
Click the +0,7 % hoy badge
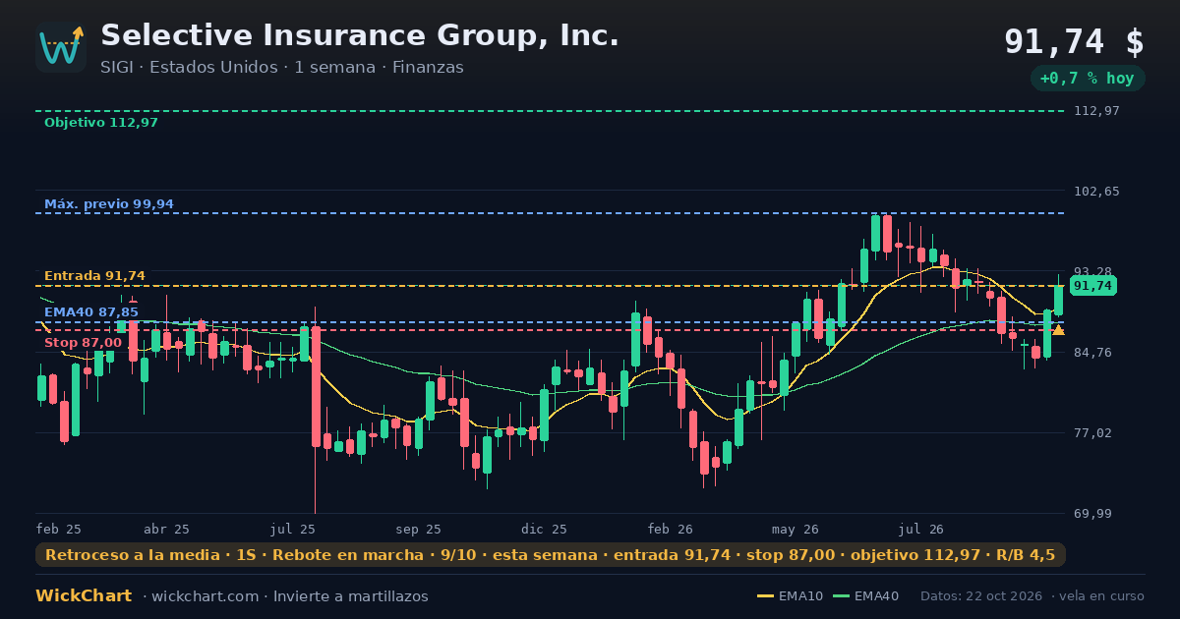(x=1088, y=79)
